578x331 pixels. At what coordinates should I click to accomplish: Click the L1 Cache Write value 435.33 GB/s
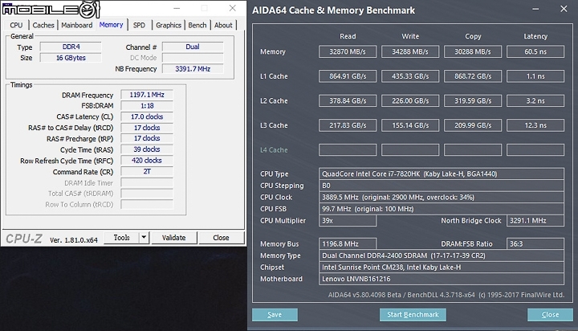pyautogui.click(x=410, y=76)
